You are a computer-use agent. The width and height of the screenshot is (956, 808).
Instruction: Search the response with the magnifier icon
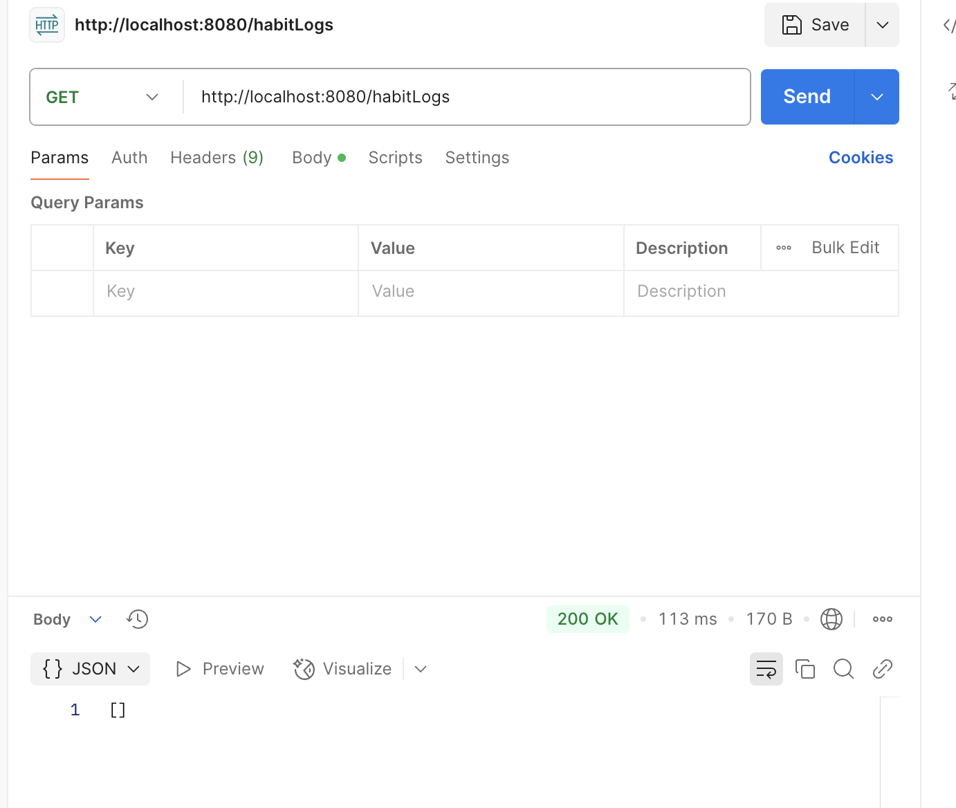click(x=844, y=669)
